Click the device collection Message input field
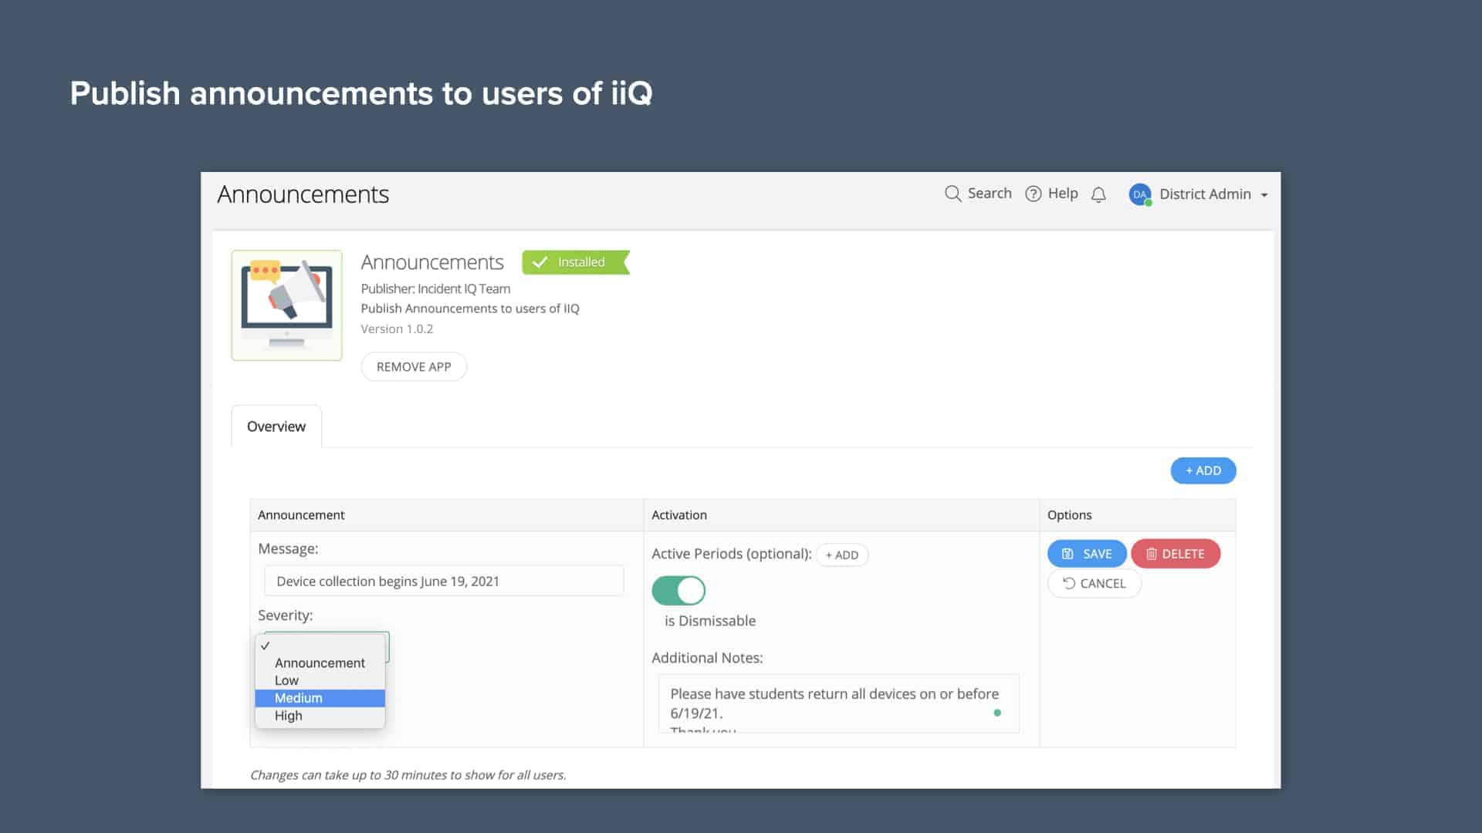 pos(444,581)
